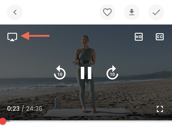Click the red progress bar scrubber handle
Screen dimensions: 172x131
pyautogui.click(x=3, y=121)
